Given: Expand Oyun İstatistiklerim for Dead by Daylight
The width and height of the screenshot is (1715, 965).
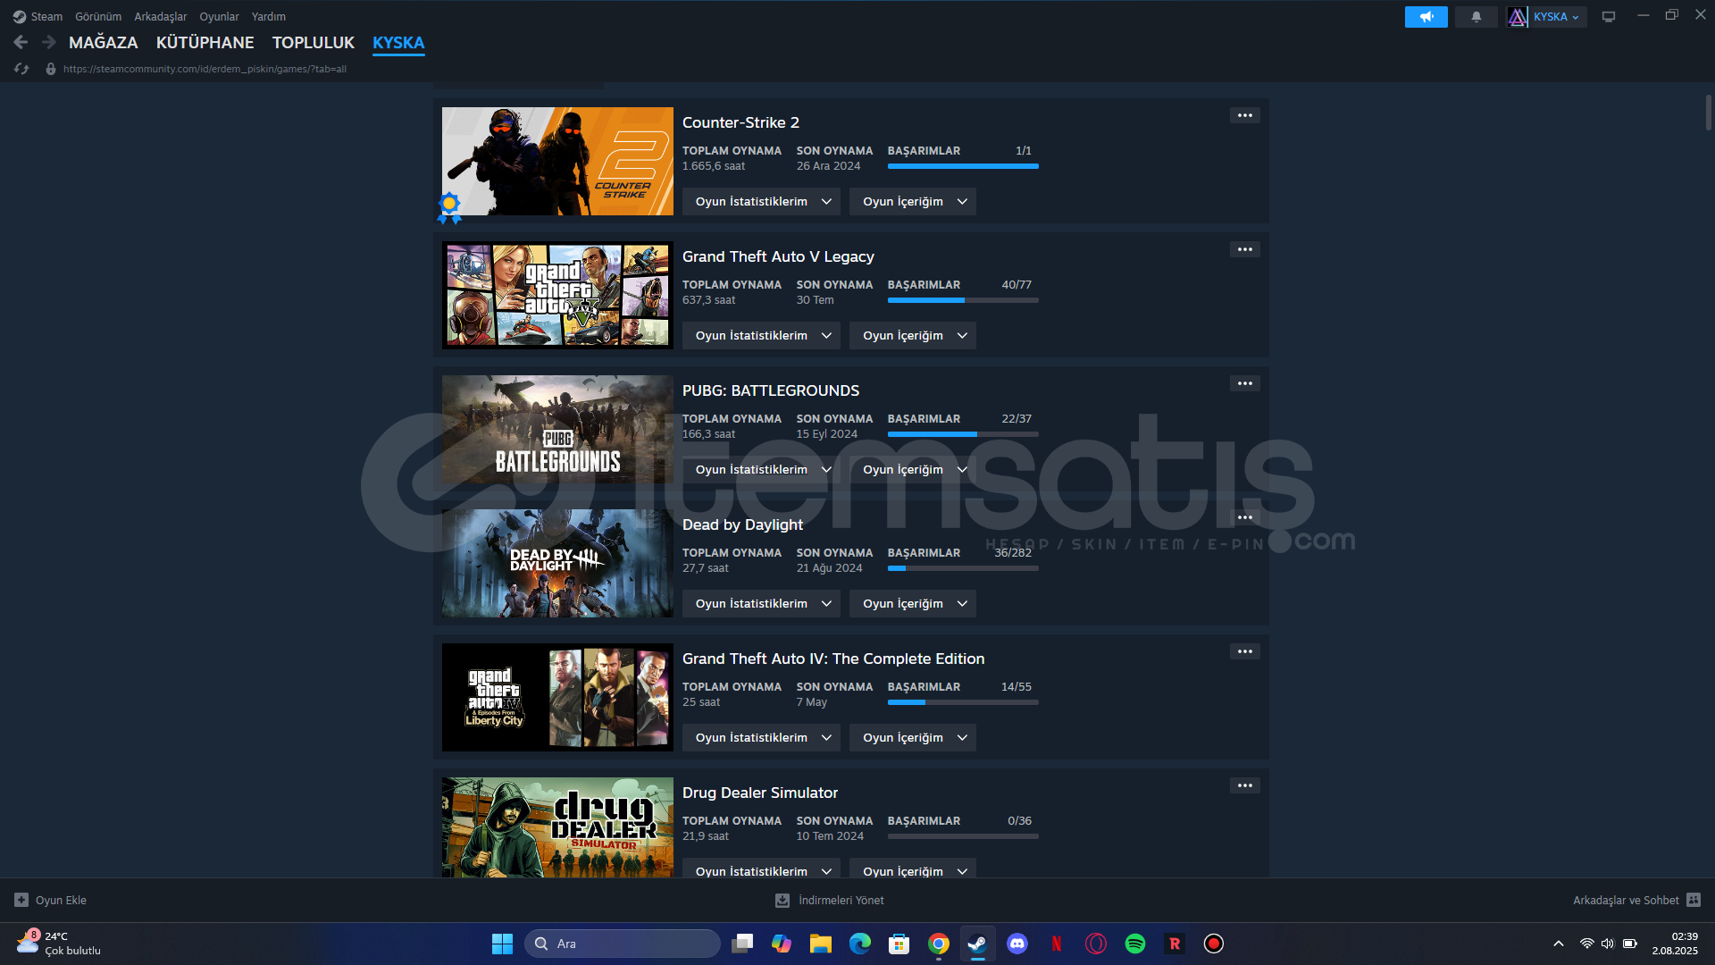Looking at the screenshot, I should pos(762,603).
